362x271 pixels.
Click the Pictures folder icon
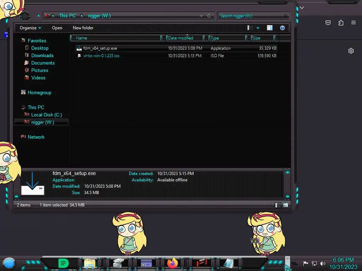click(x=27, y=70)
